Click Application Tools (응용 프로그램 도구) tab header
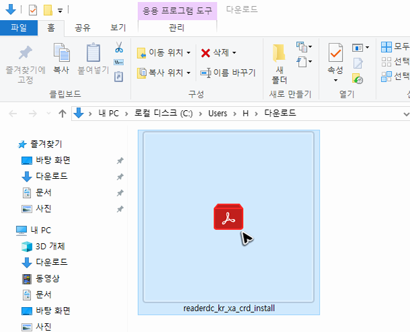 coord(177,11)
